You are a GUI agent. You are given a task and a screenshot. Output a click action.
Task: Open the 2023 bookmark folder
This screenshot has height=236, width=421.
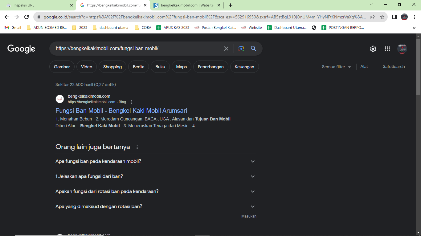(x=80, y=28)
